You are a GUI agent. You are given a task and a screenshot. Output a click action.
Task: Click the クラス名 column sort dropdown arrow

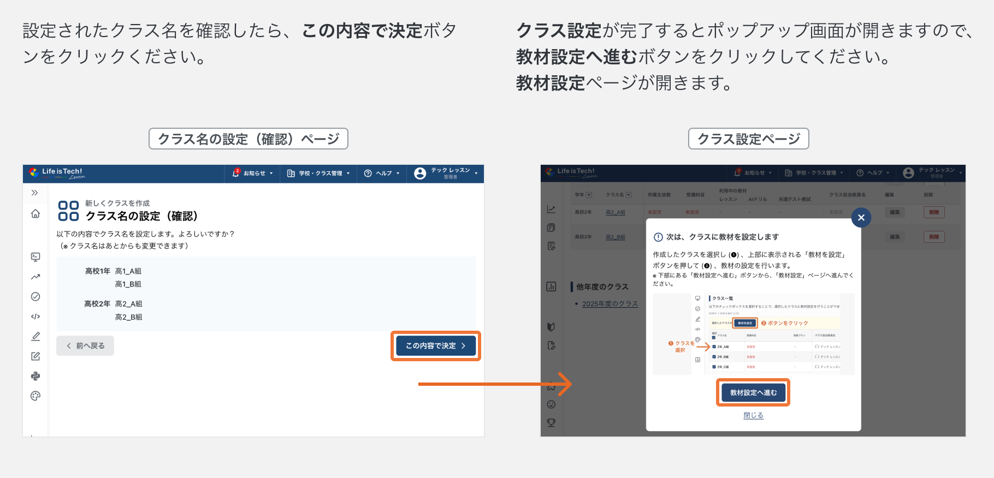coord(629,195)
